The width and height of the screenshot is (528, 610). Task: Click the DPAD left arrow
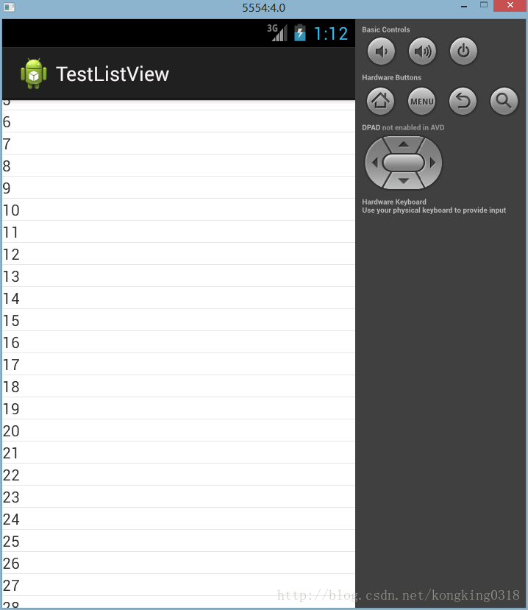[x=374, y=163]
